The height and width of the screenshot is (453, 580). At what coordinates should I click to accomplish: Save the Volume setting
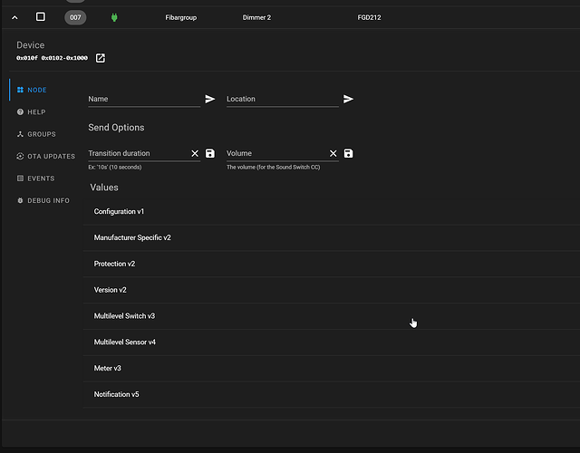(349, 154)
